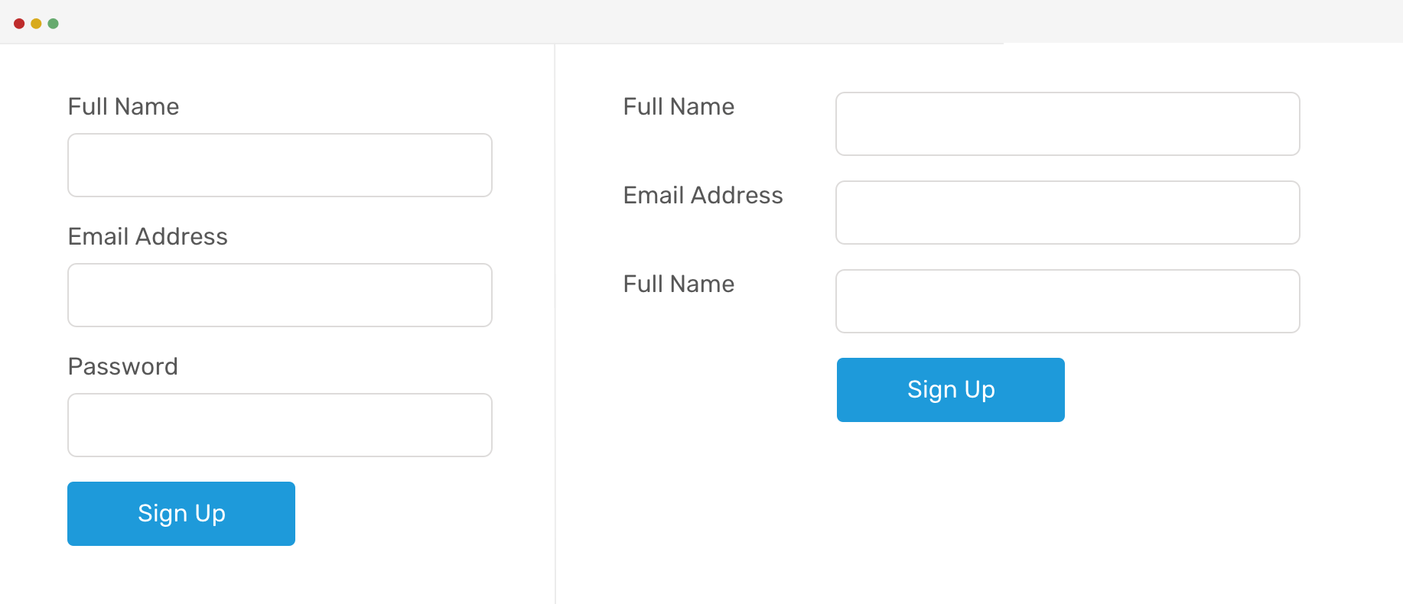Click the green maximize dot in title bar
The width and height of the screenshot is (1403, 604).
coord(54,24)
